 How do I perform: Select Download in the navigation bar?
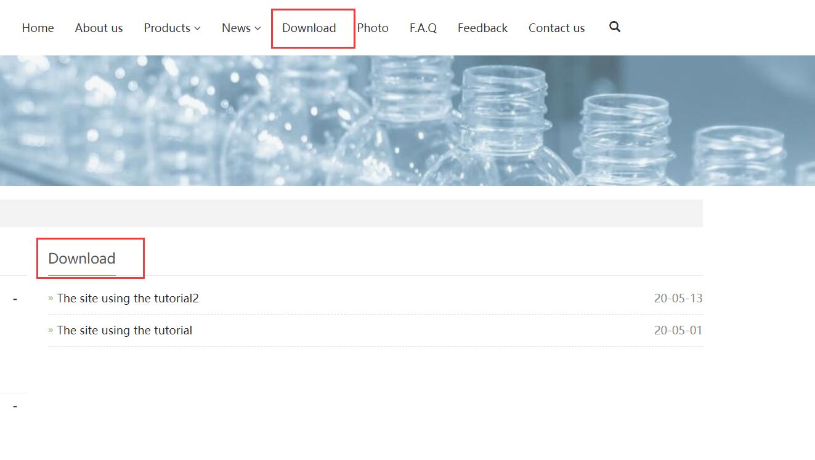(x=309, y=28)
